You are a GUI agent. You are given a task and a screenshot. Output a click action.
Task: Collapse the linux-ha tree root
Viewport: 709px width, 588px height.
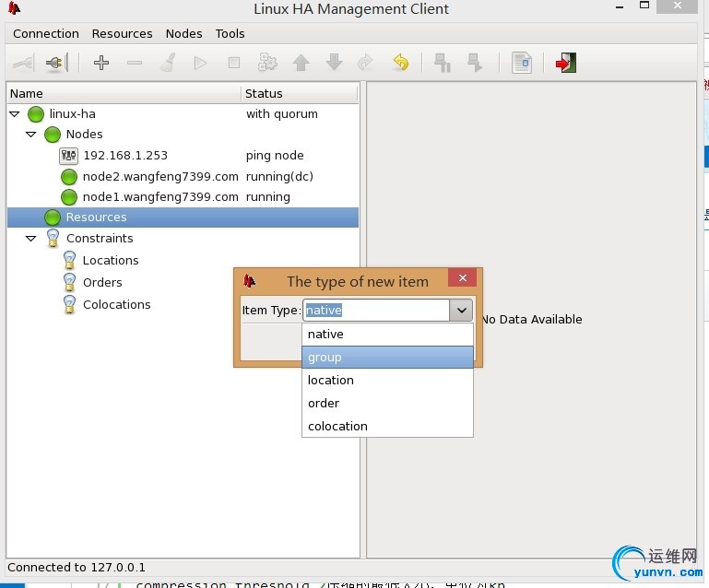(15, 114)
